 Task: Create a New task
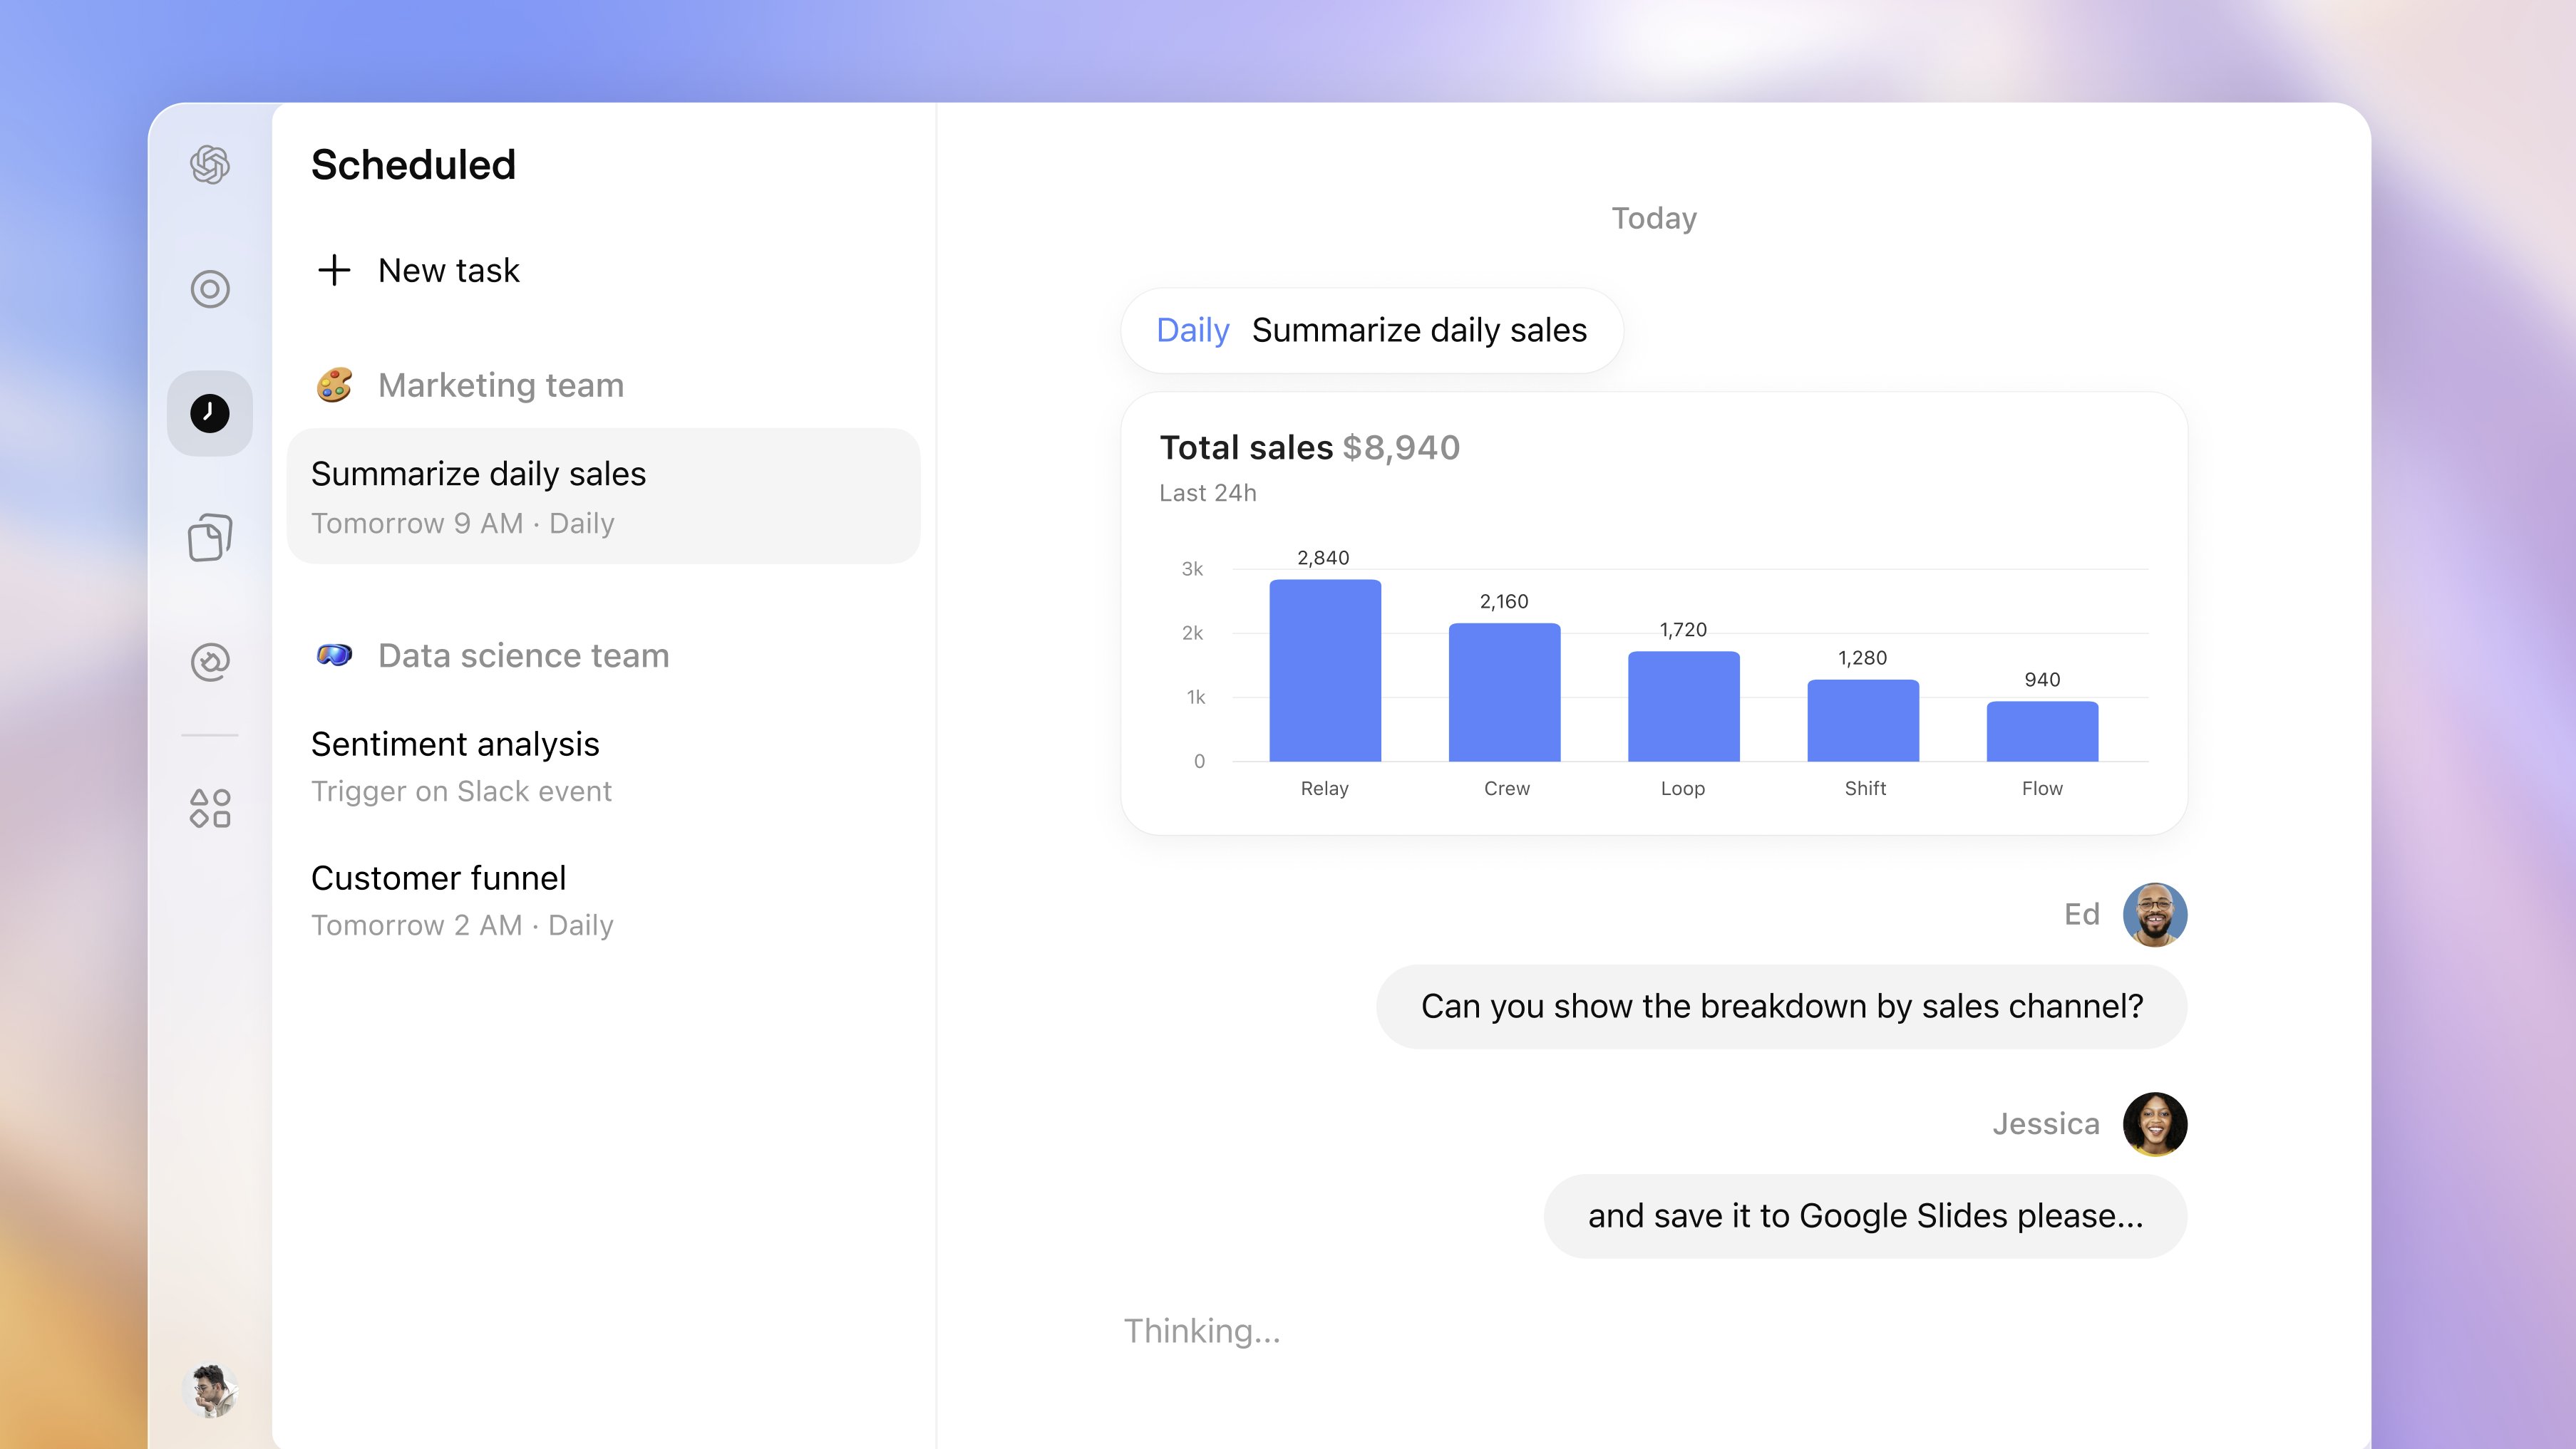(x=418, y=270)
